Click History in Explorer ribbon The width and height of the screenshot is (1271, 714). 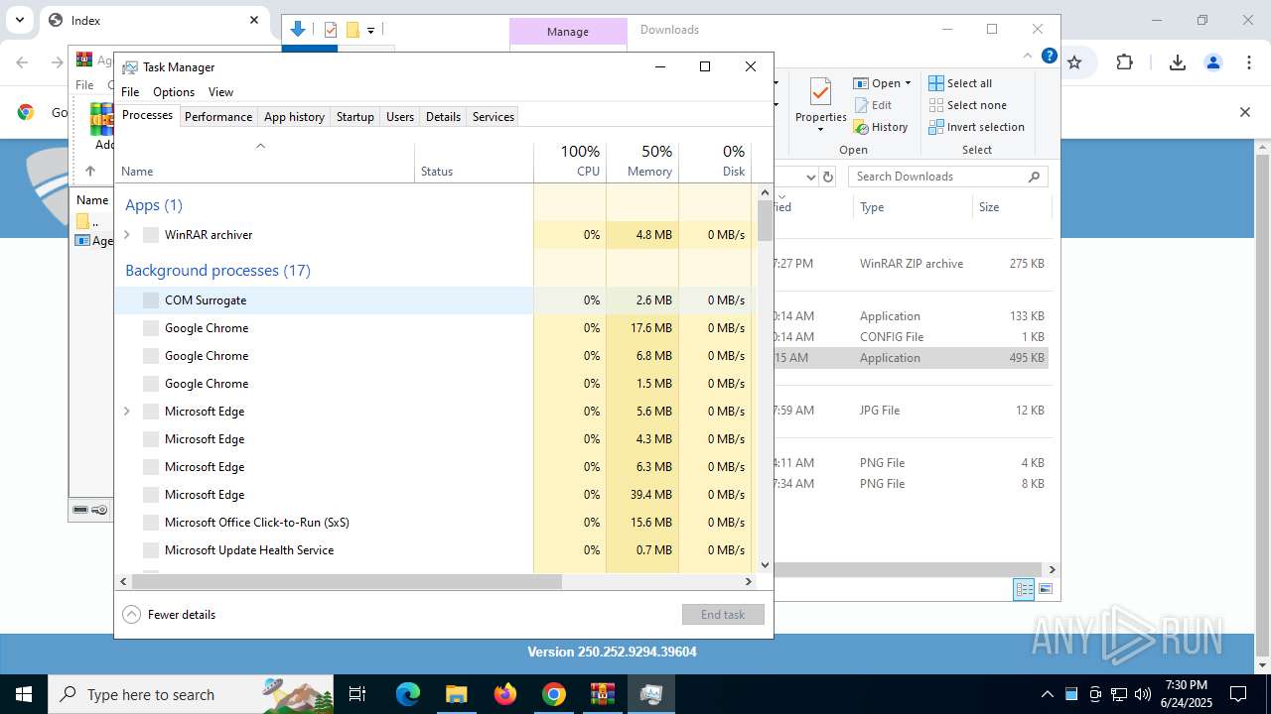click(881, 127)
